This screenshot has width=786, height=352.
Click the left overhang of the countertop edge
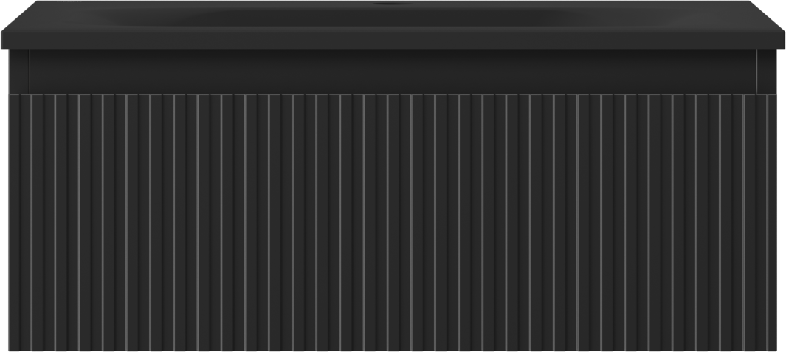[5, 41]
